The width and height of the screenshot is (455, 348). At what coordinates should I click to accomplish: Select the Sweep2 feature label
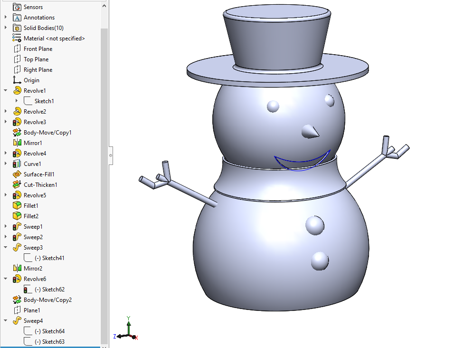33,237
